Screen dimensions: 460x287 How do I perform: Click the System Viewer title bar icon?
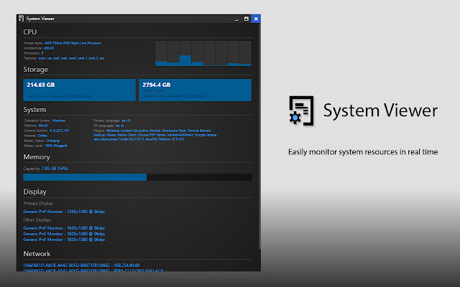(x=21, y=19)
